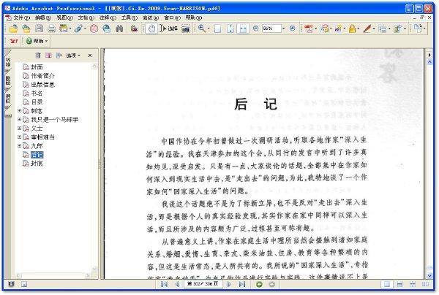Open the 帮助 menu in menu bar
Viewport: 439px width, 295px height.
coord(194,18)
